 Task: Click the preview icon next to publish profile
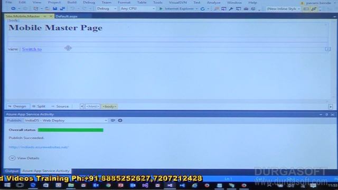pyautogui.click(x=112, y=120)
